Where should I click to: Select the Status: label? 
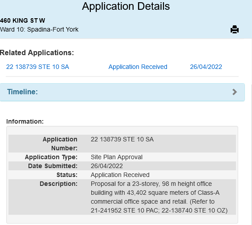click(67, 175)
